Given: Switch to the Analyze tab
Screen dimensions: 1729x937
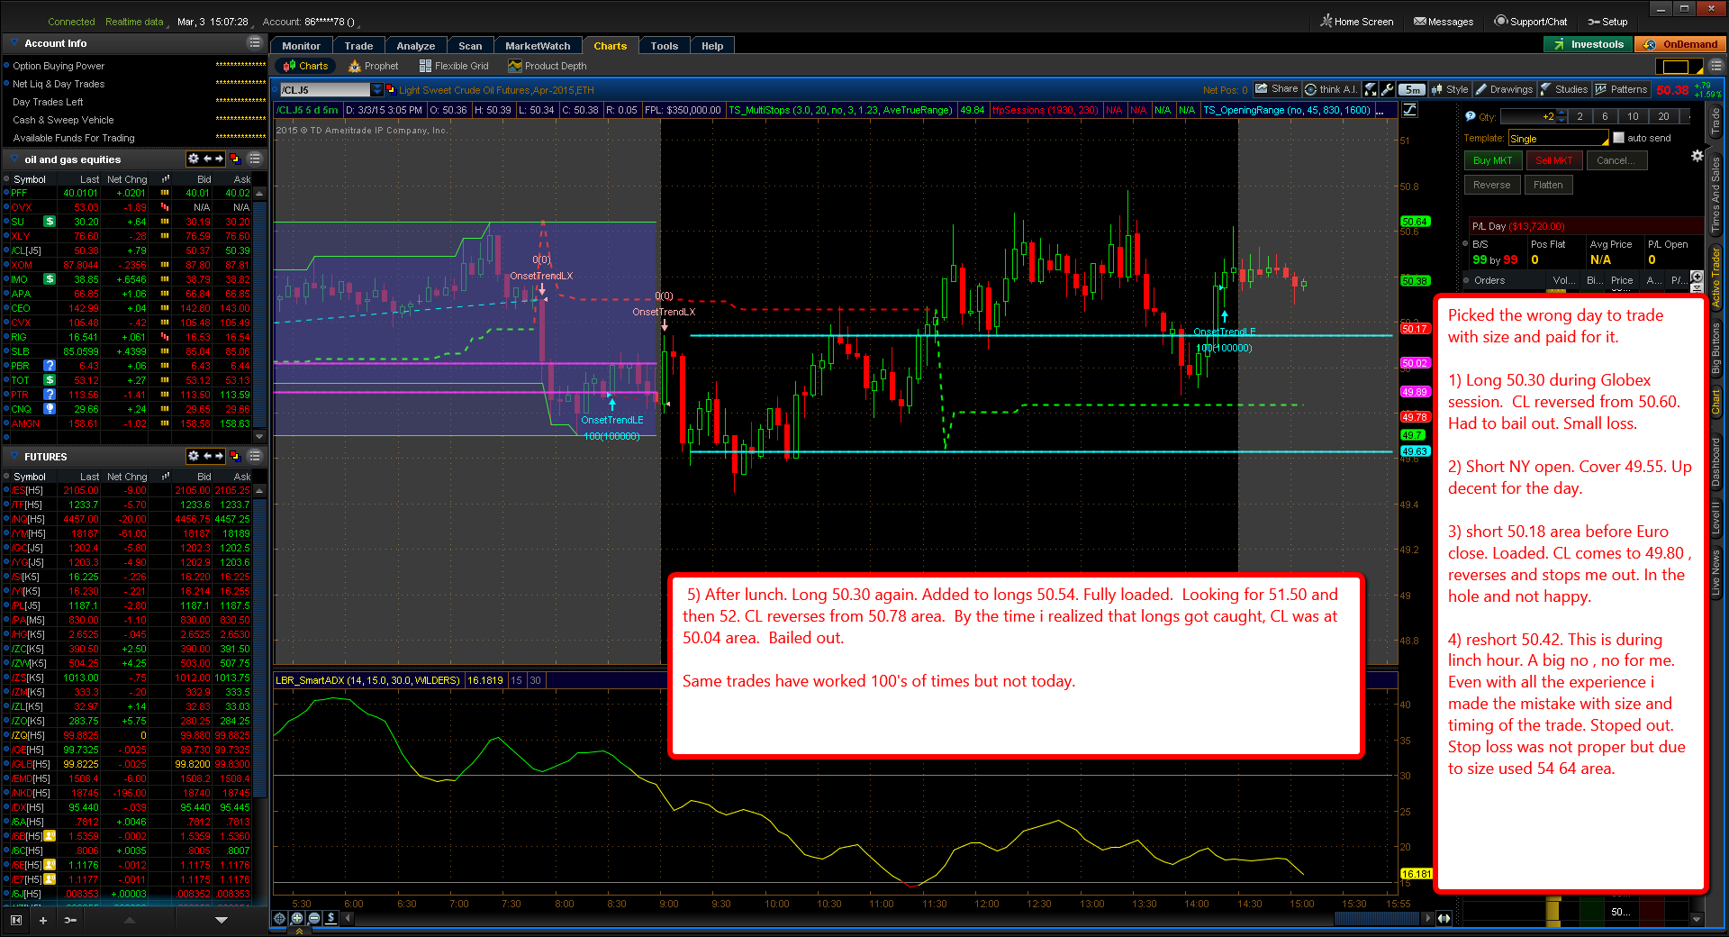Looking at the screenshot, I should (x=416, y=46).
